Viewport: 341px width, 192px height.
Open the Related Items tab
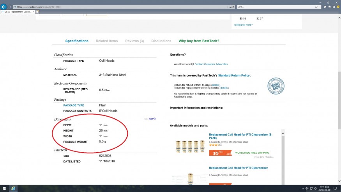(107, 41)
